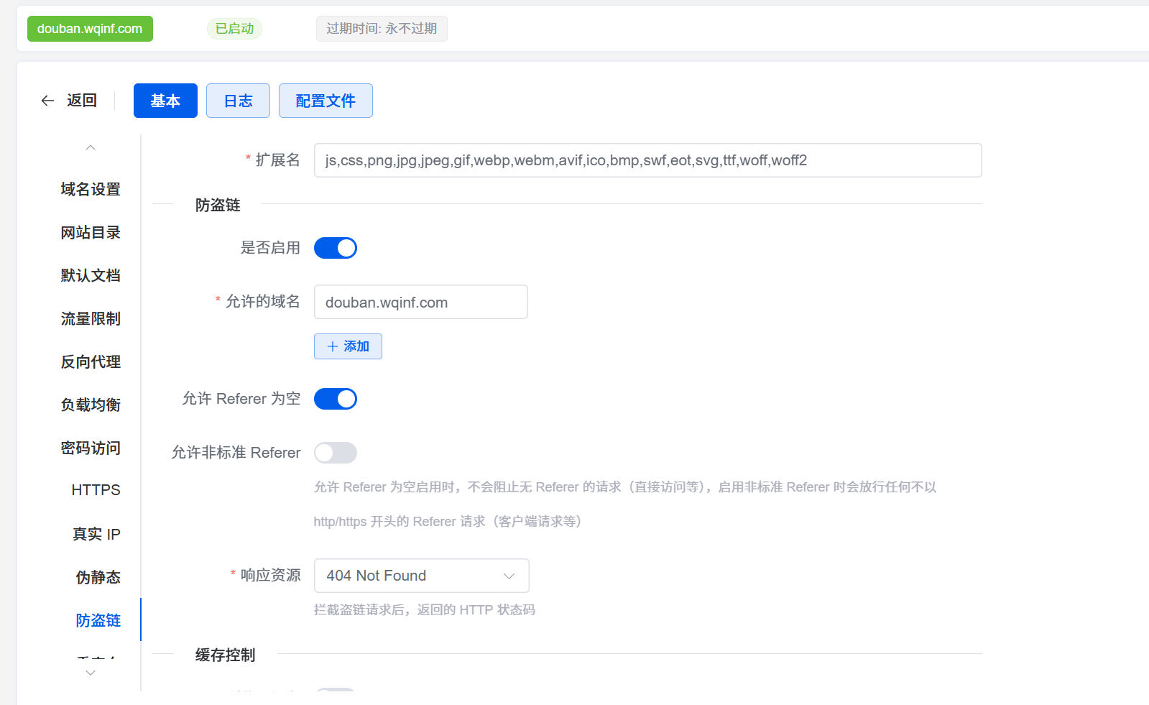The width and height of the screenshot is (1149, 705).
Task: Open 域名设置 in the sidebar
Action: pos(91,189)
